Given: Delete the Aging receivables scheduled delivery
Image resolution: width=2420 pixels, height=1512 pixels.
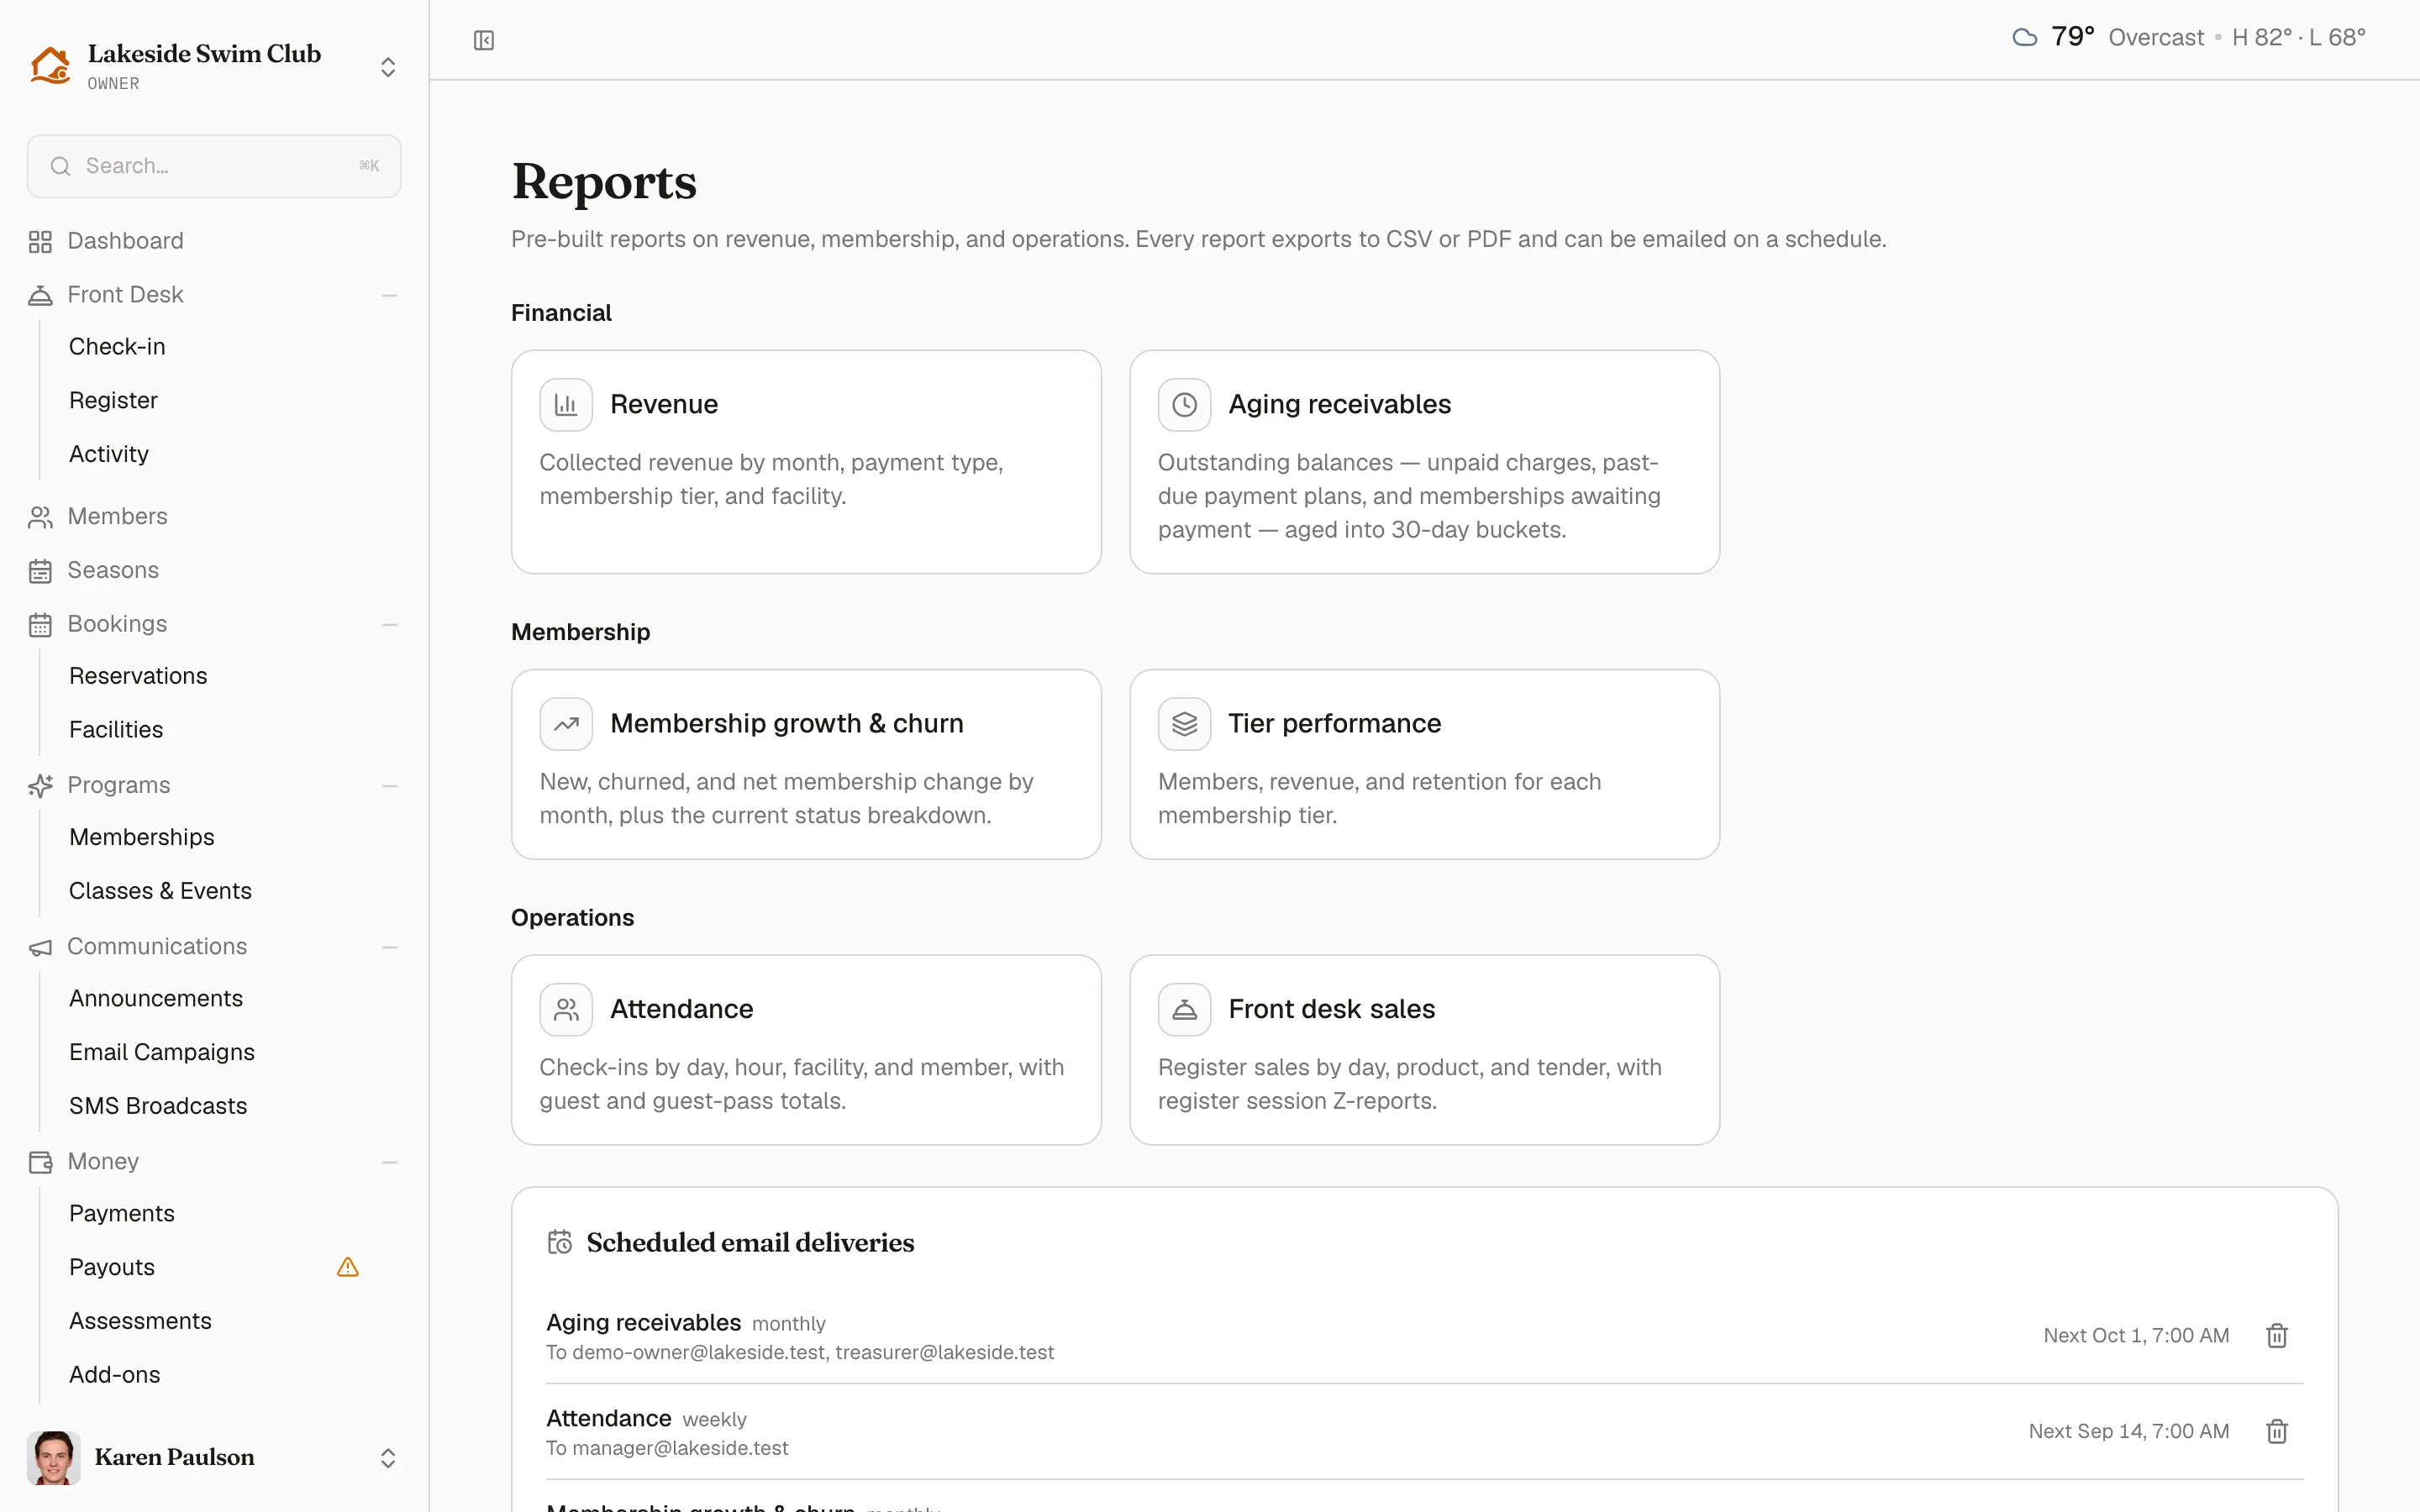Looking at the screenshot, I should point(2277,1336).
